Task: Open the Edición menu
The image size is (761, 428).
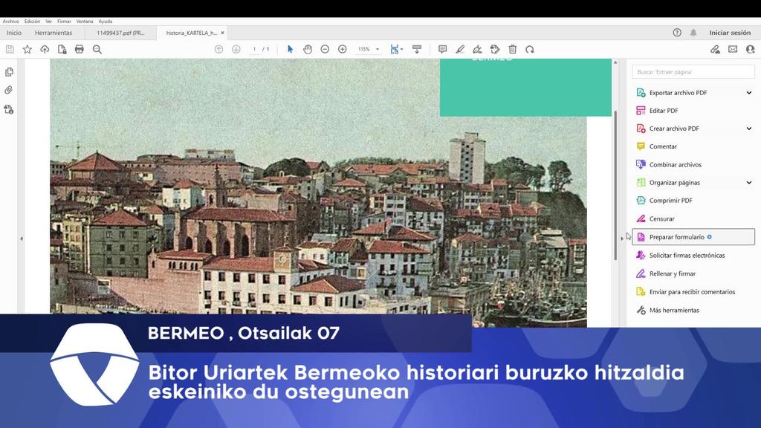Action: click(x=33, y=22)
